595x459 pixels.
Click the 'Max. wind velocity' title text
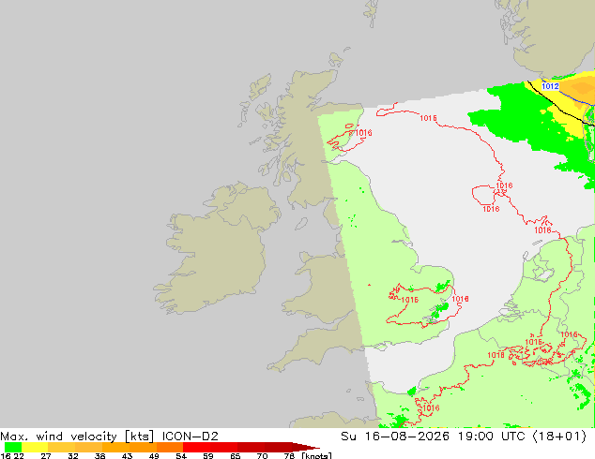58,437
